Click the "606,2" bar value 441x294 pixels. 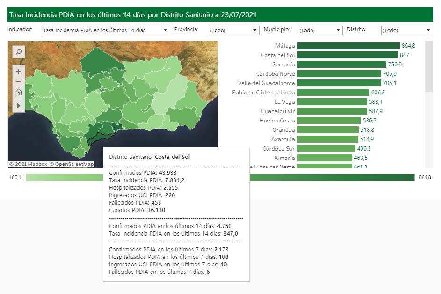(x=378, y=92)
